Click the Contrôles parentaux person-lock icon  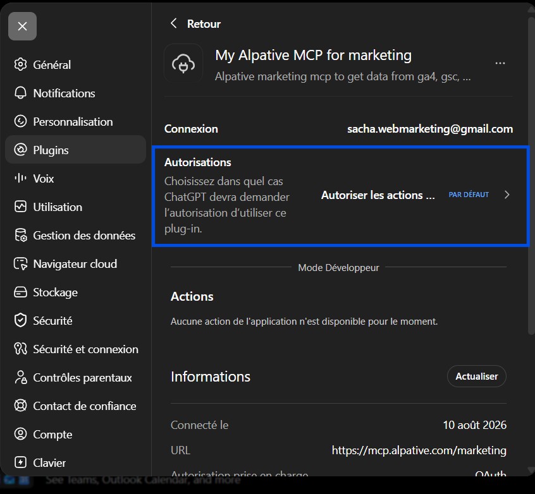click(20, 377)
